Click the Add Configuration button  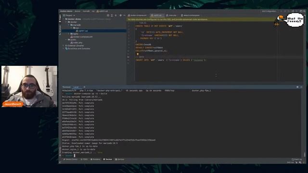coord(269,11)
